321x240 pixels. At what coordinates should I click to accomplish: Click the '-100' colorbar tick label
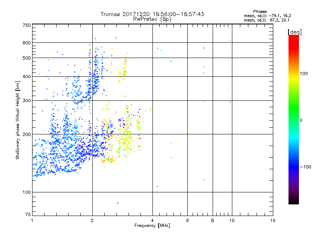[305, 167]
